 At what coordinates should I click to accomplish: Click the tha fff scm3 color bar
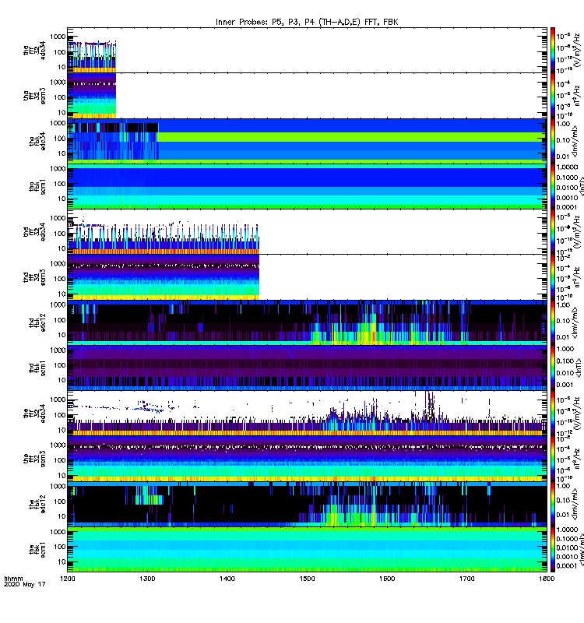tap(552, 96)
